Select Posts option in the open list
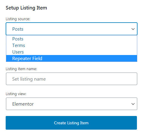This screenshot has width=142, height=135. 71,39
